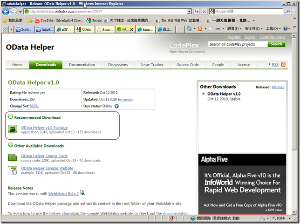This screenshot has height=224, width=300.
Task: Open the 網頁(P) Page menu
Action: click(234, 29)
